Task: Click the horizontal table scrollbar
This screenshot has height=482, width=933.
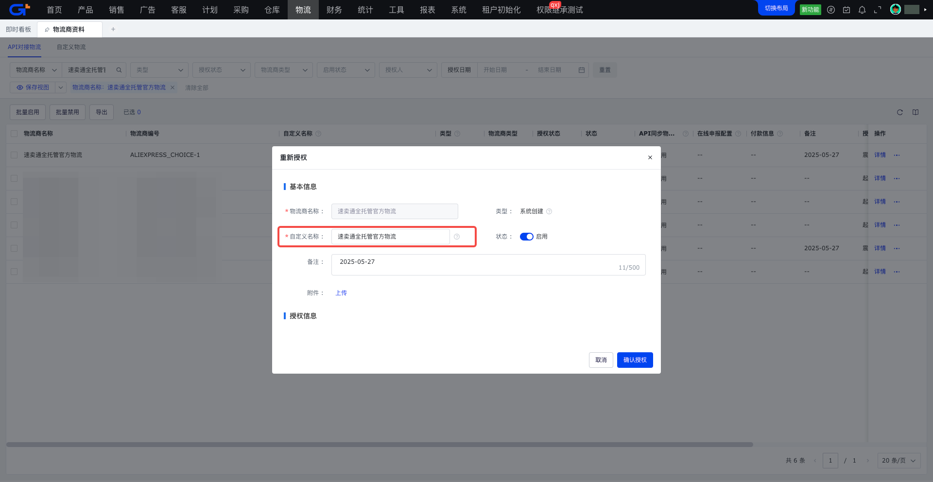Action: tap(380, 445)
